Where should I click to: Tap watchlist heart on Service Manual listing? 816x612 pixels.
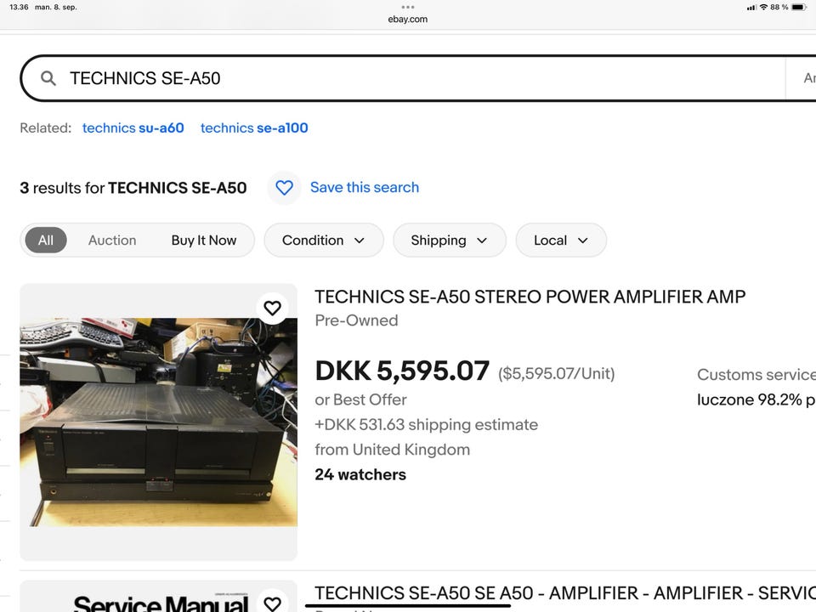[x=272, y=603]
